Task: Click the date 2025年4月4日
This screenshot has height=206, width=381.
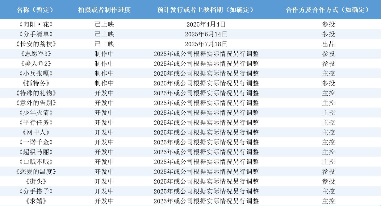Action: (206, 24)
